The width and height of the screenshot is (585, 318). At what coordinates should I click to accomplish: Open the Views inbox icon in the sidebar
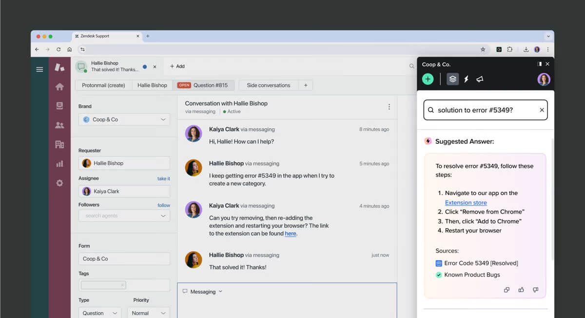click(x=59, y=106)
